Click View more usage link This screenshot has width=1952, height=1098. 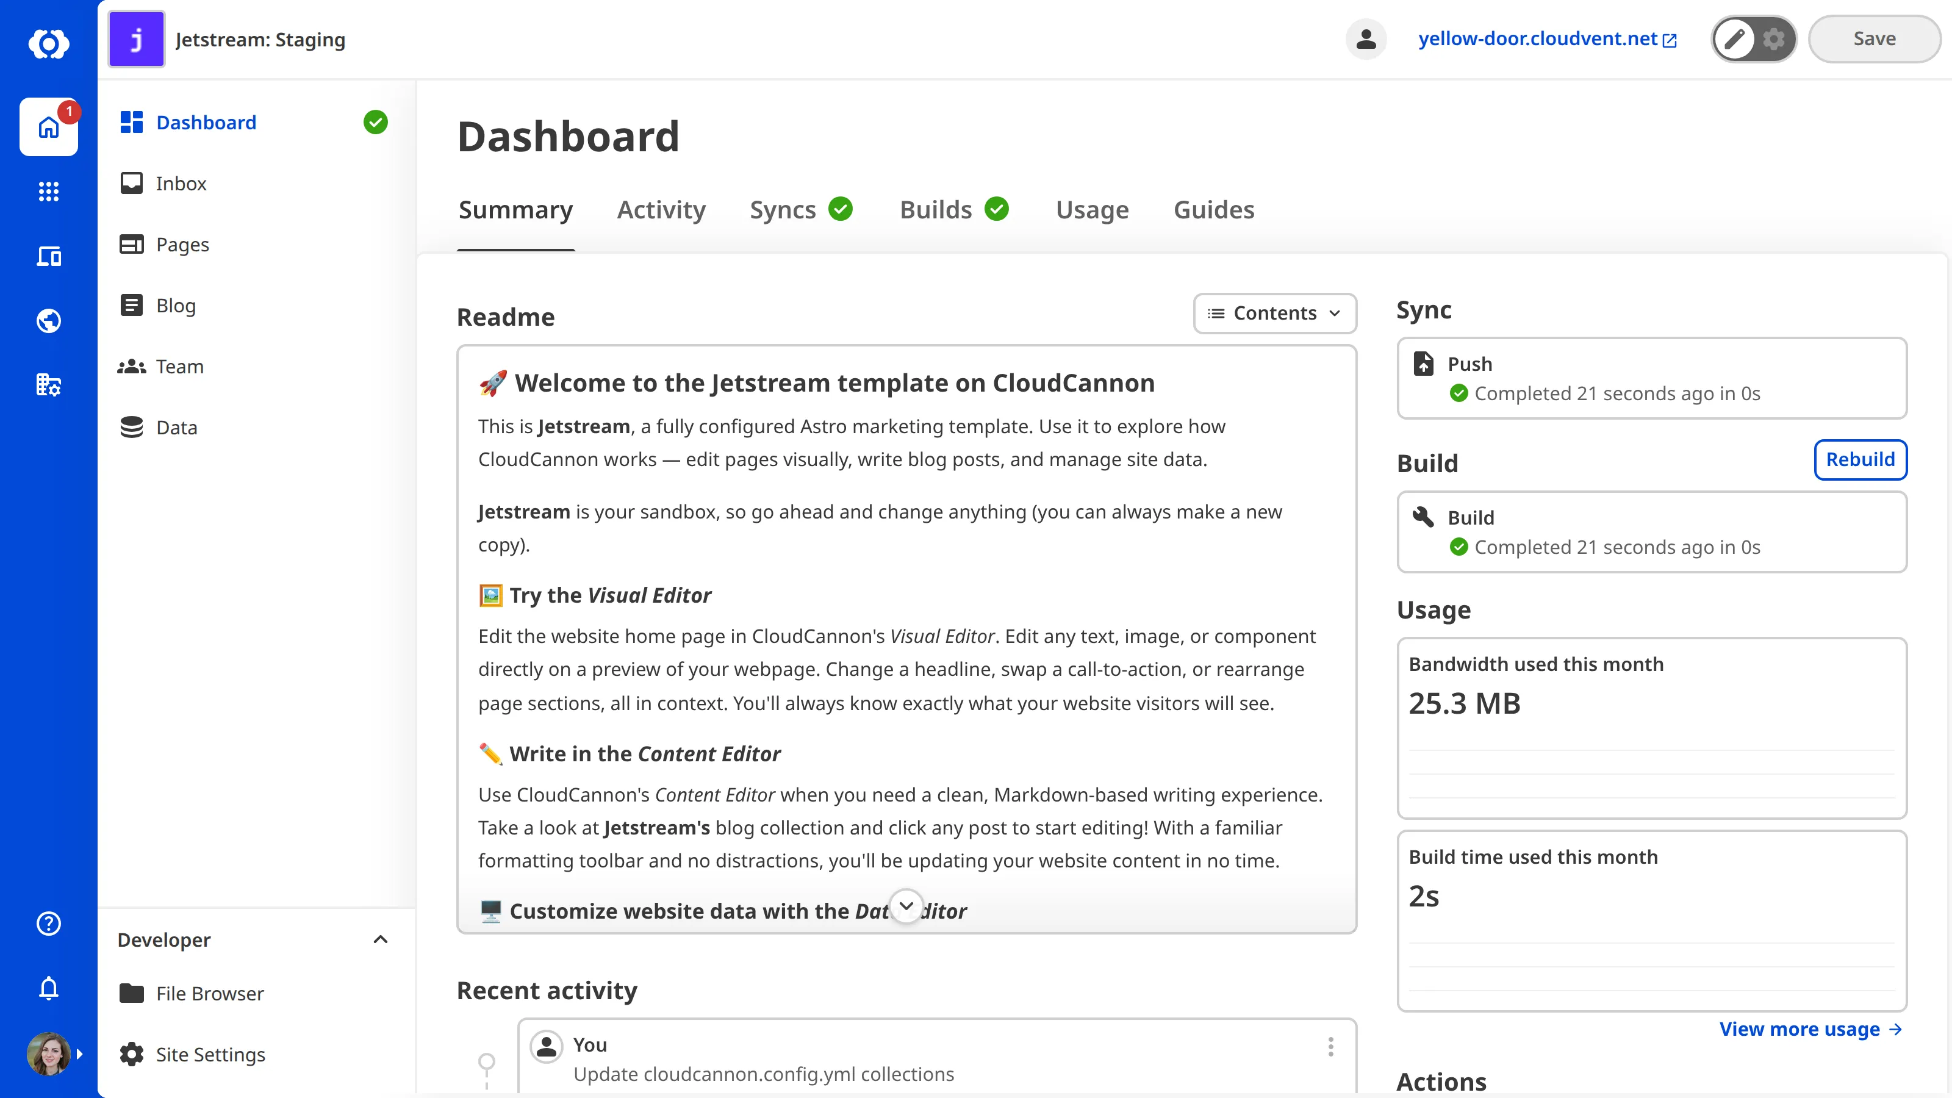click(x=1810, y=1028)
